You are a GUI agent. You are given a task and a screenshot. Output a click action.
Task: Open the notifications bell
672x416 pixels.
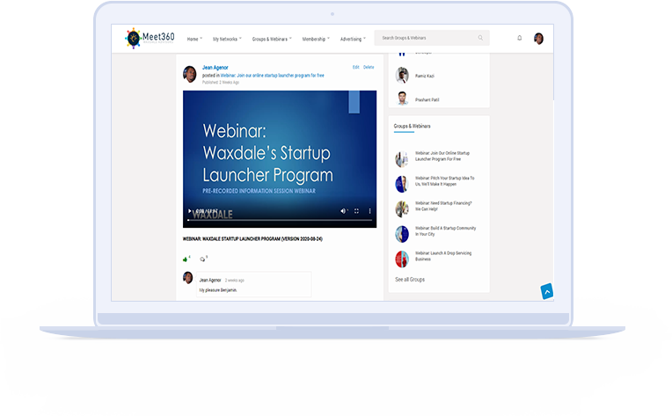coord(519,38)
